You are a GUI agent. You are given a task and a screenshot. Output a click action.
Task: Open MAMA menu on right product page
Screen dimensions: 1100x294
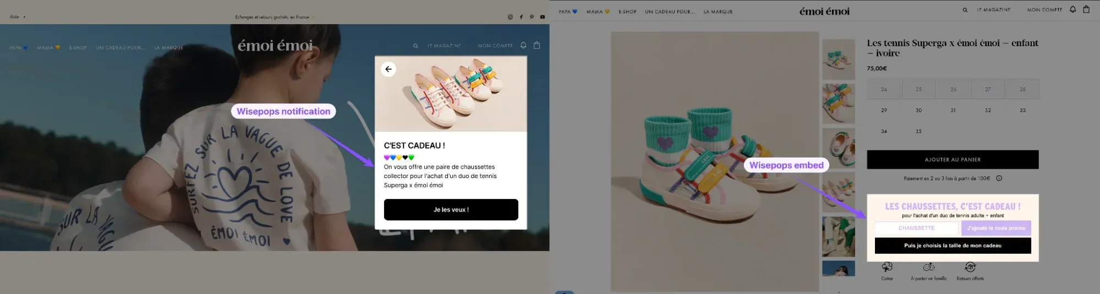598,12
